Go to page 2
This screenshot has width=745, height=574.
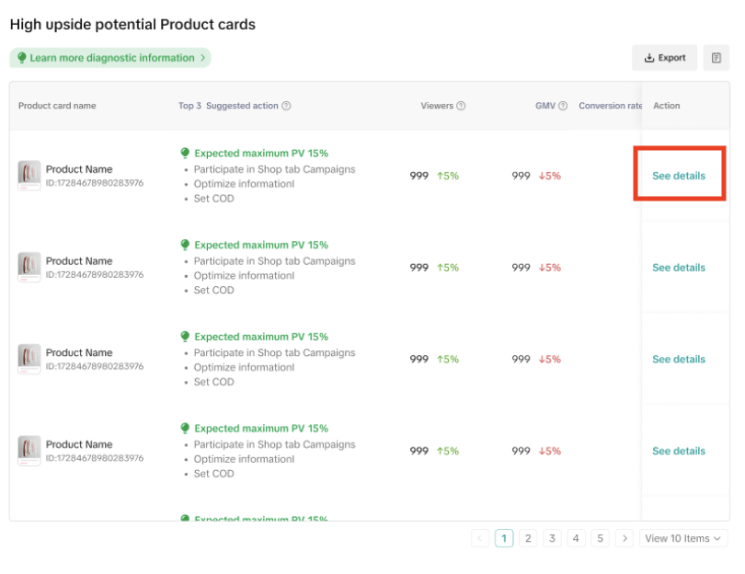click(528, 538)
